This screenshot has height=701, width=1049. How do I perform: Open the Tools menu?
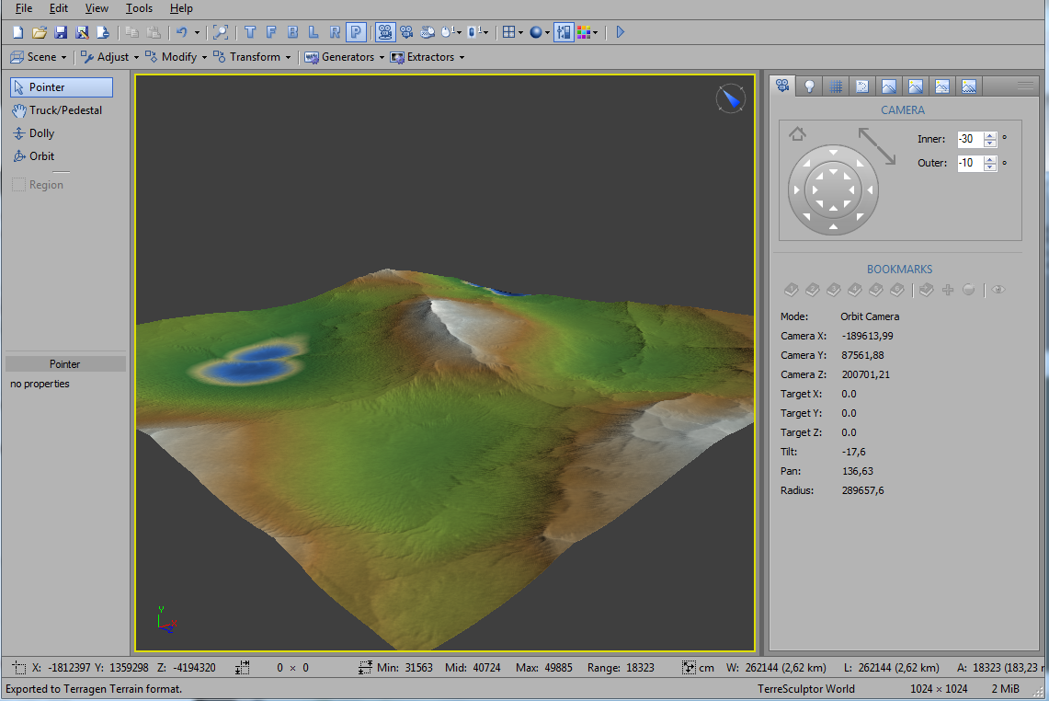coord(139,8)
